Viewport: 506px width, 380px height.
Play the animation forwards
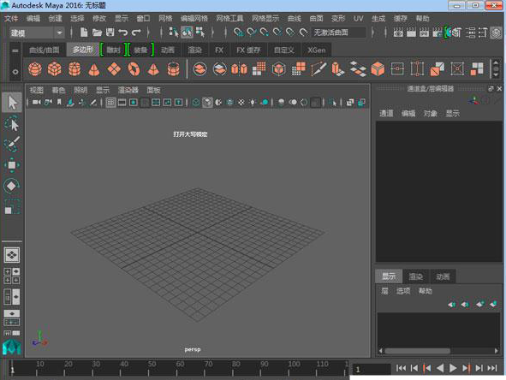pyautogui.click(x=453, y=368)
